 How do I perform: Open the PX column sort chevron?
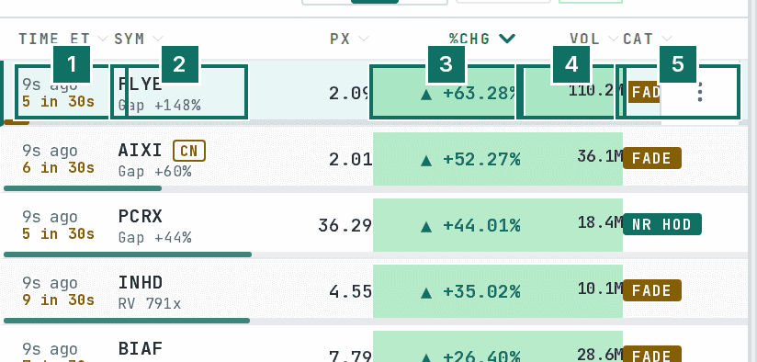[364, 39]
